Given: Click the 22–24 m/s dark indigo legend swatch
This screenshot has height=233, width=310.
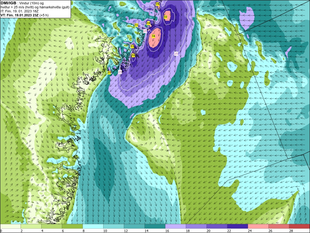Looking at the screenshot, I should (x=238, y=226).
